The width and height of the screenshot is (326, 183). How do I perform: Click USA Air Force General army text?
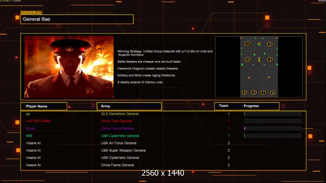click(x=119, y=143)
